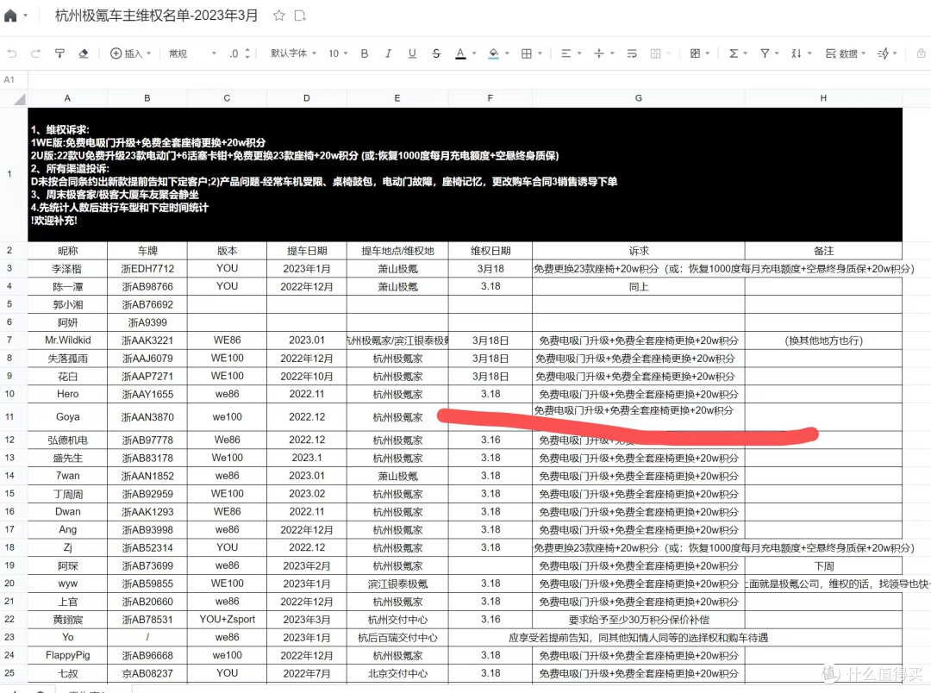Expand the borders options arrow
Viewport: 931px width, 693px height.
coord(540,53)
